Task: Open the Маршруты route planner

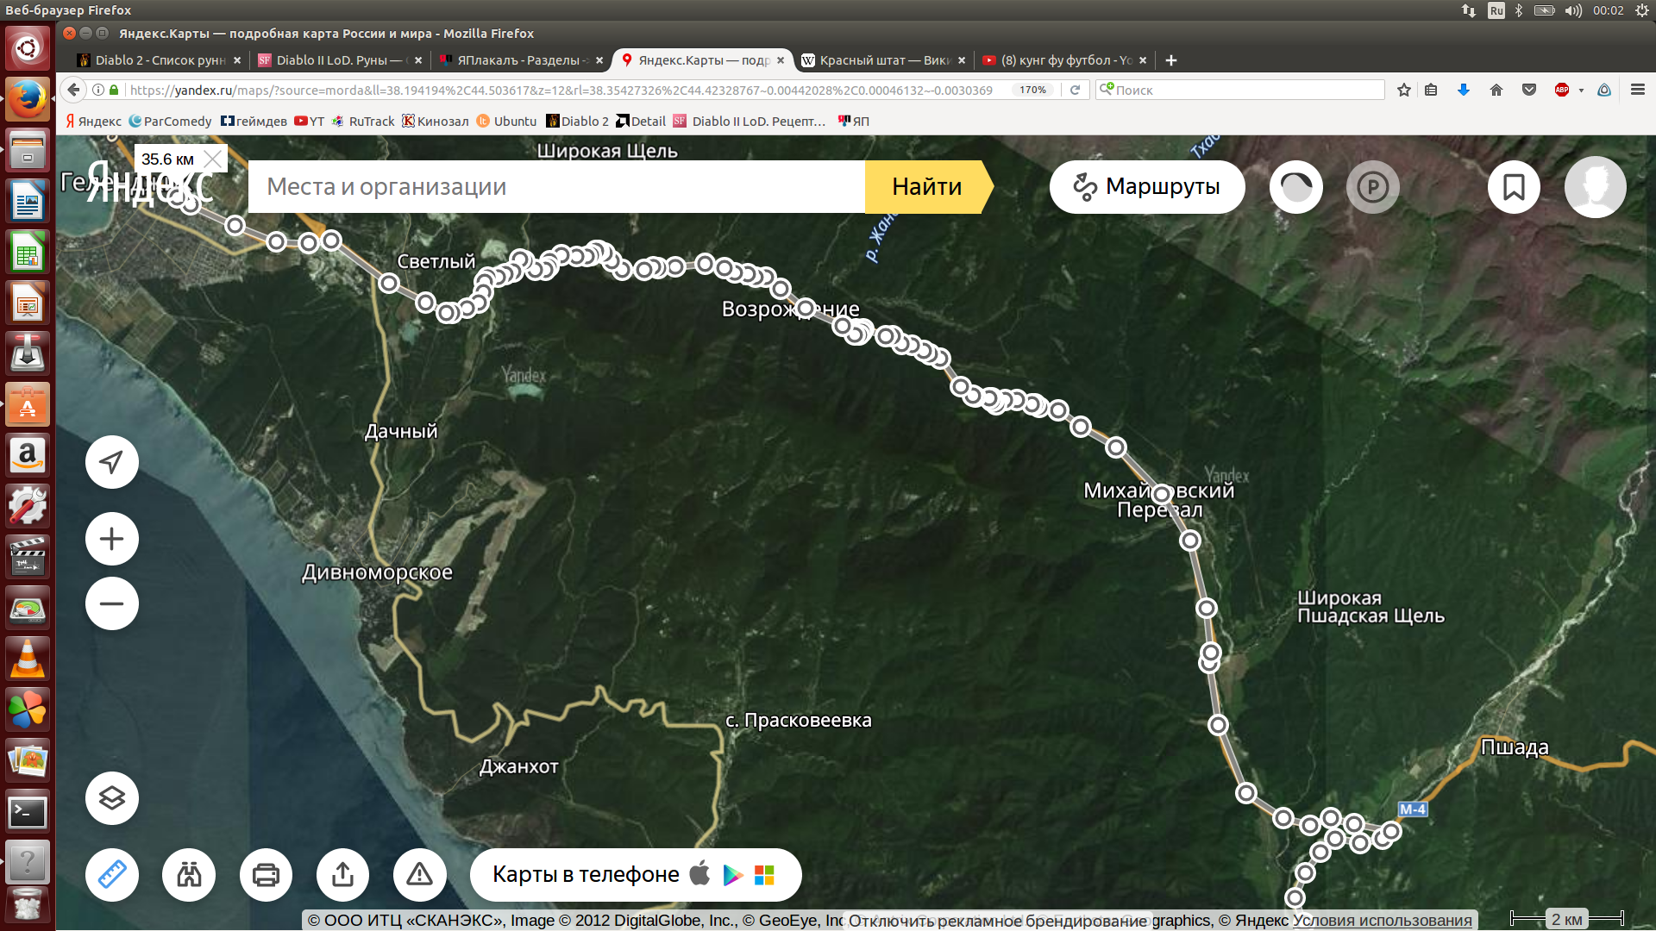Action: pos(1147,186)
